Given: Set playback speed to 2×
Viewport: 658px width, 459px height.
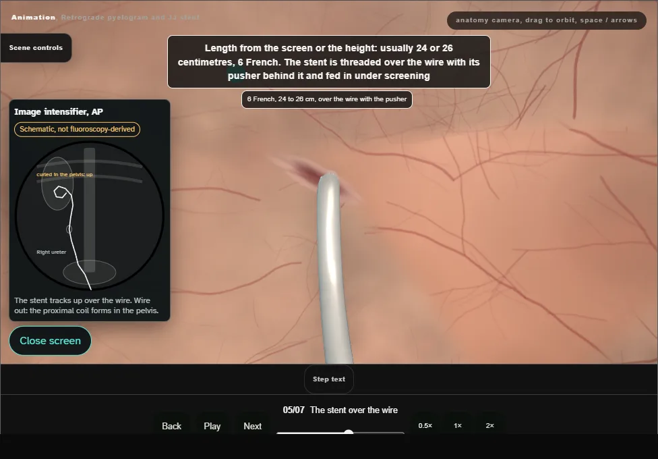Looking at the screenshot, I should 489,425.
